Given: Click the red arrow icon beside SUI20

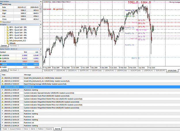Looking at the screenshot, I should point(1,67).
